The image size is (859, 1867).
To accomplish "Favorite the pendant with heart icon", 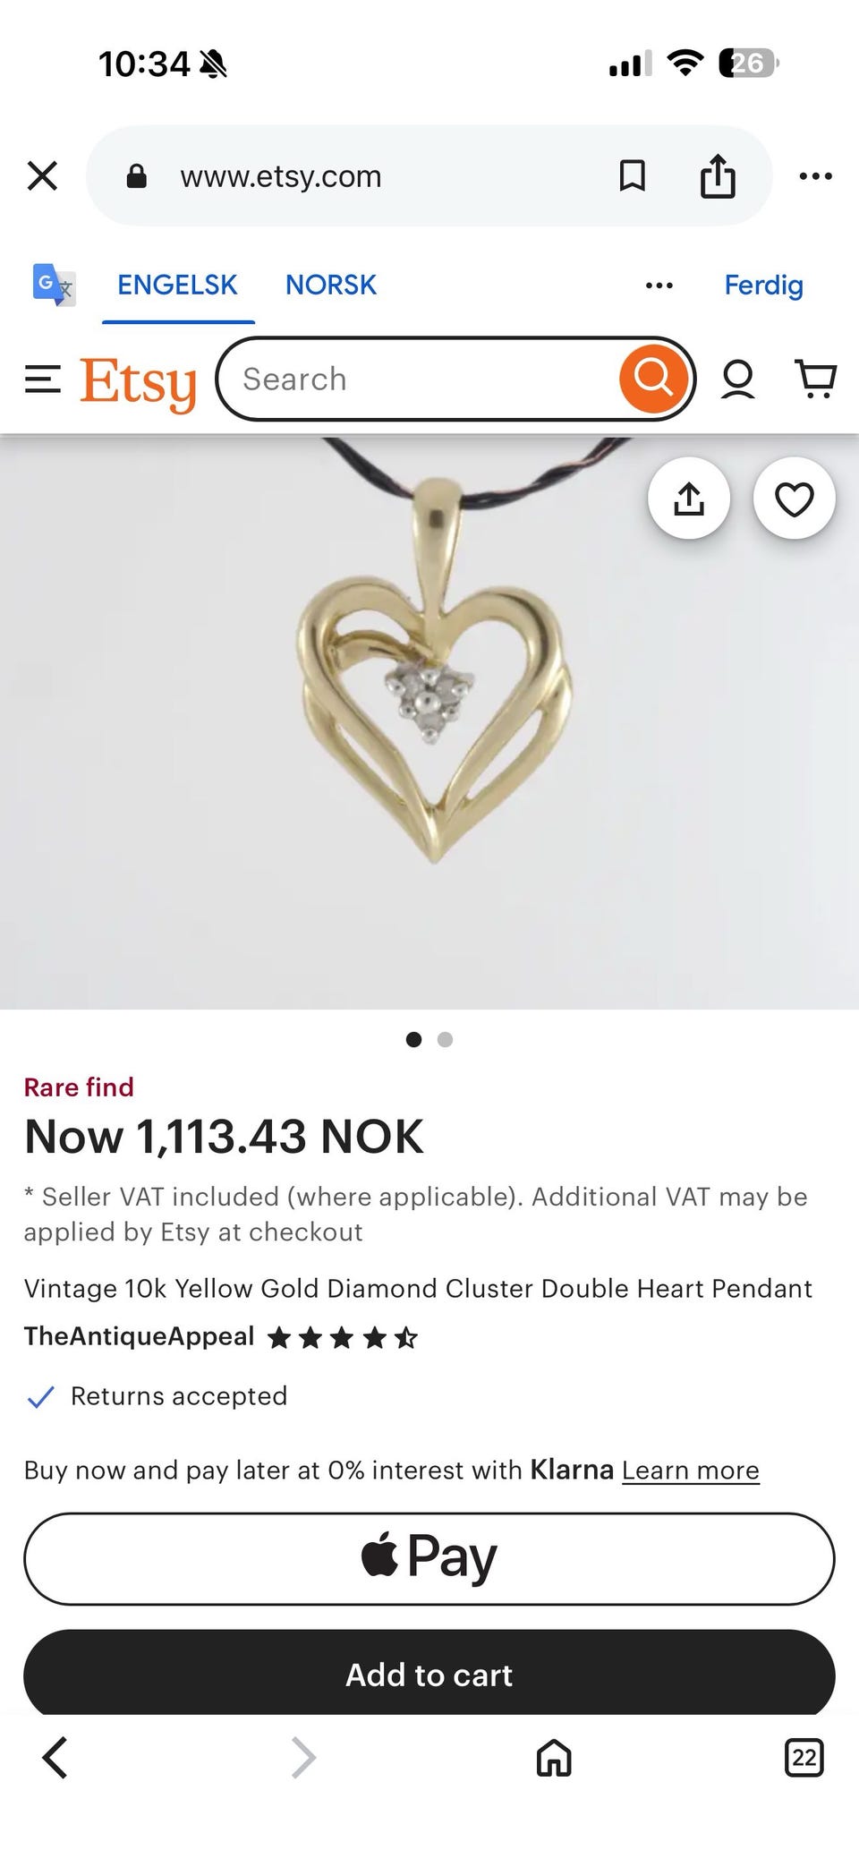I will pos(794,499).
